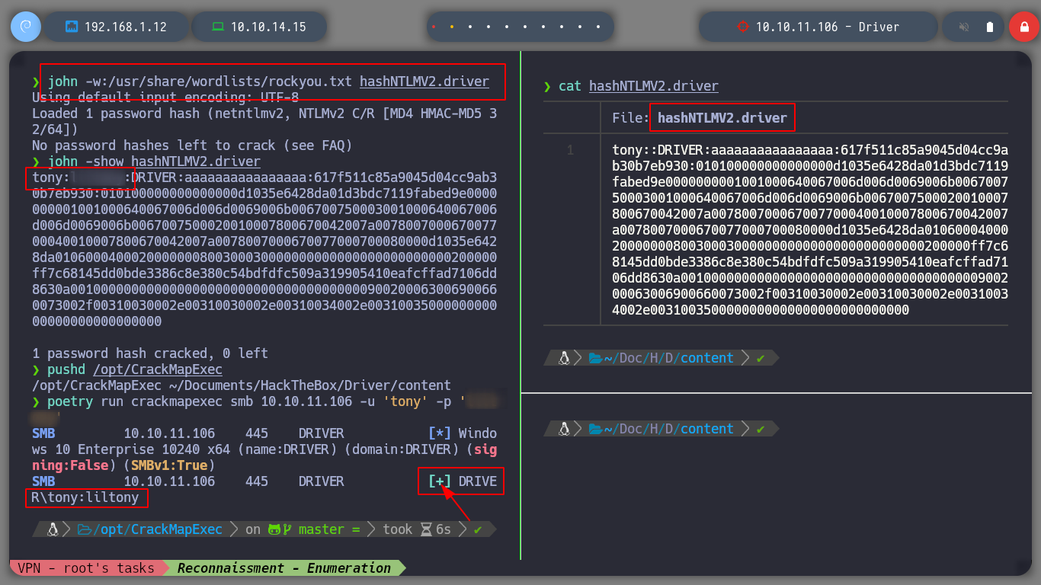Click the 'master =' branch label
This screenshot has height=585, width=1041.
[x=329, y=529]
